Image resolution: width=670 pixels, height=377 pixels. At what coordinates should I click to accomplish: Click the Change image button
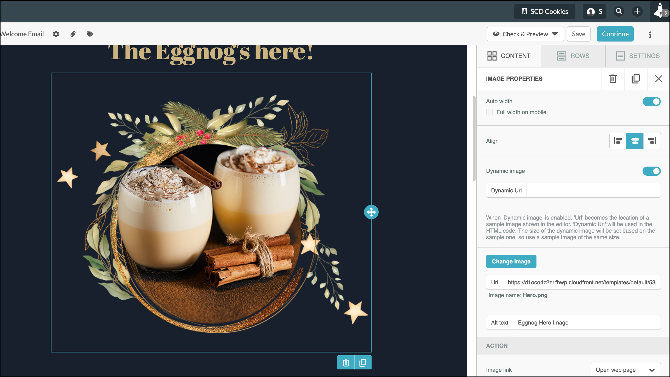(511, 261)
